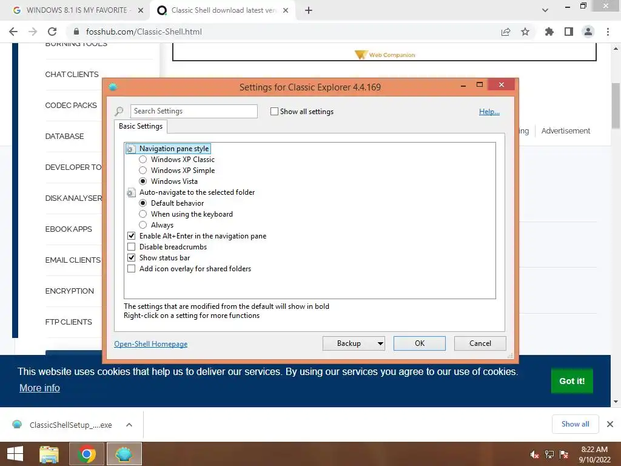Viewport: 621px width, 466px height.
Task: Click the forward navigation arrow in Chrome
Action: pyautogui.click(x=33, y=32)
